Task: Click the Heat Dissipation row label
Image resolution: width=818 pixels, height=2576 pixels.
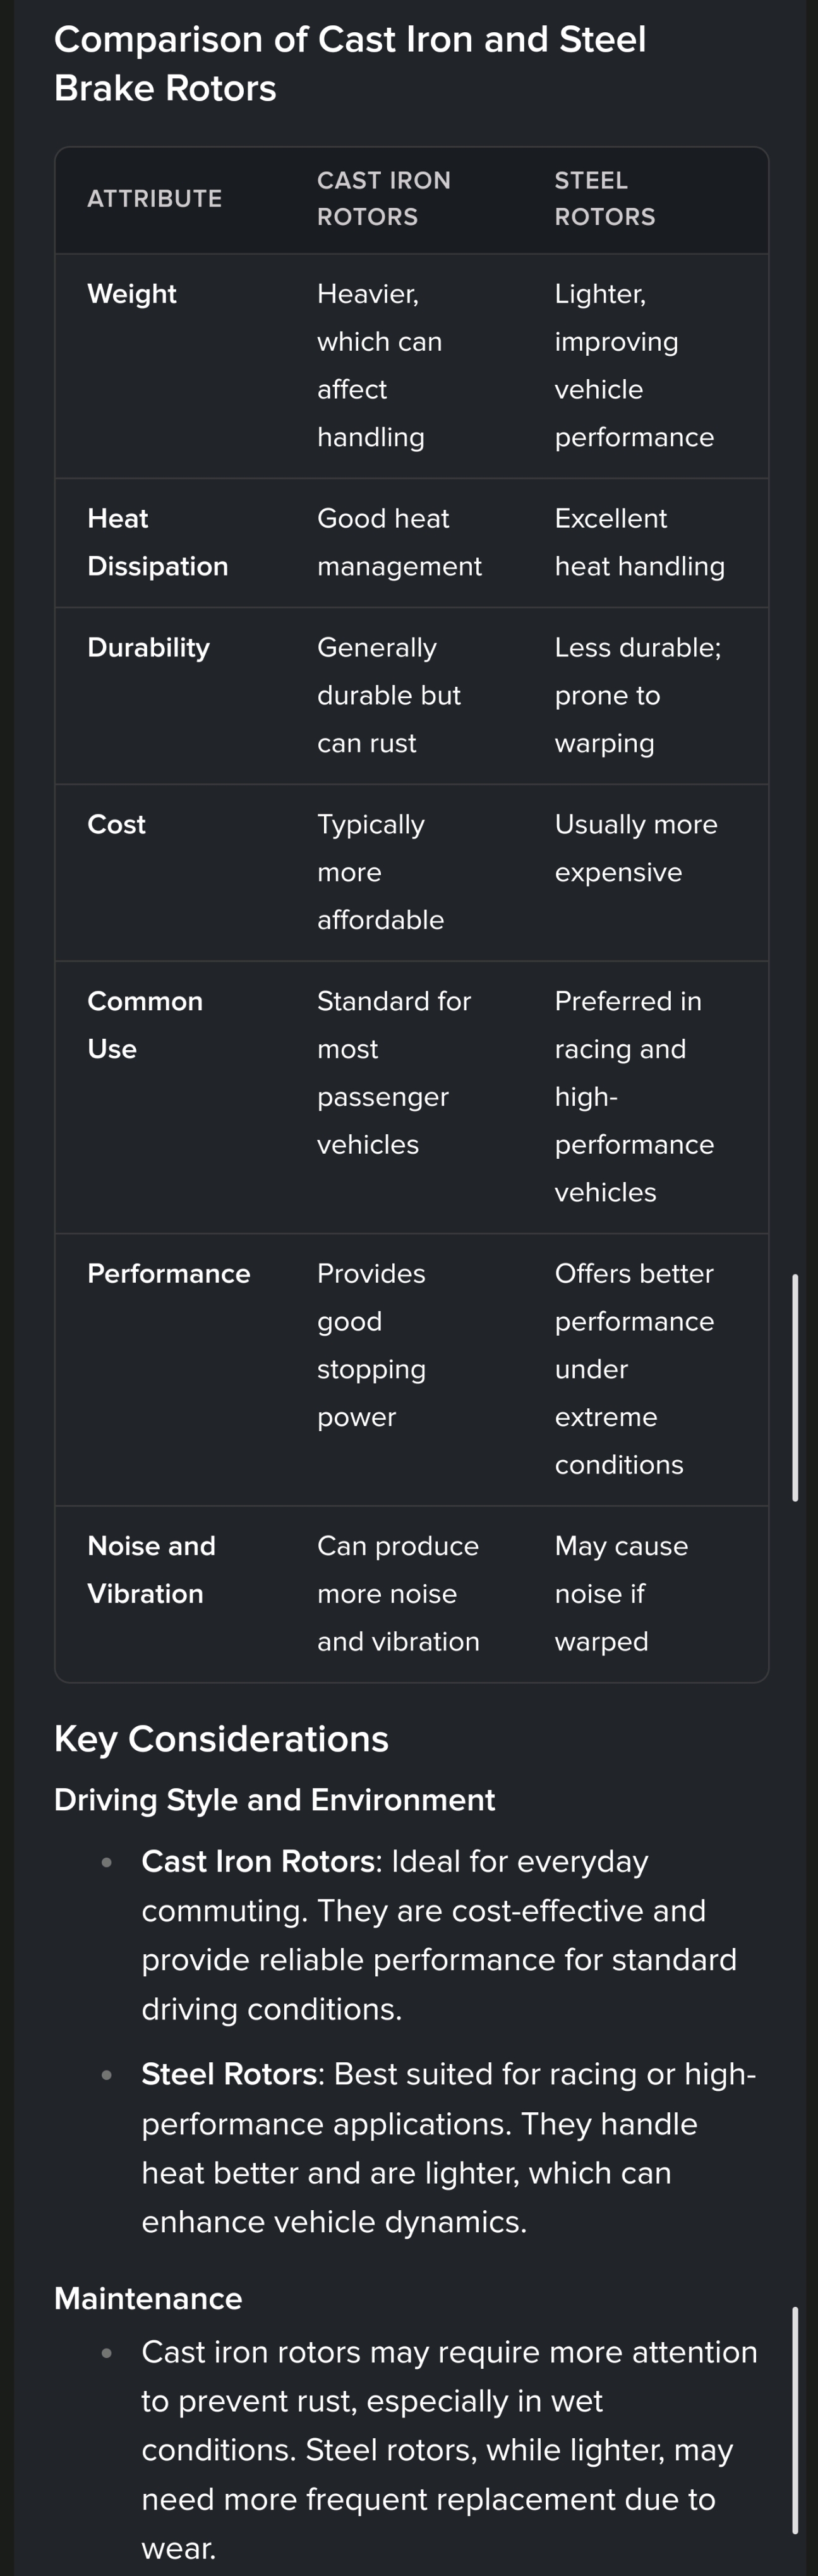Action: 157,542
